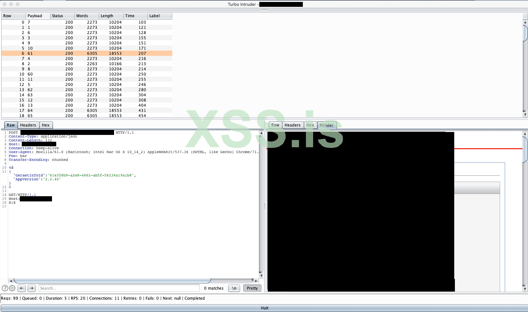Screen dimensions: 528x312
Task: Switch to the request Hex tab
Action: click(x=46, y=125)
